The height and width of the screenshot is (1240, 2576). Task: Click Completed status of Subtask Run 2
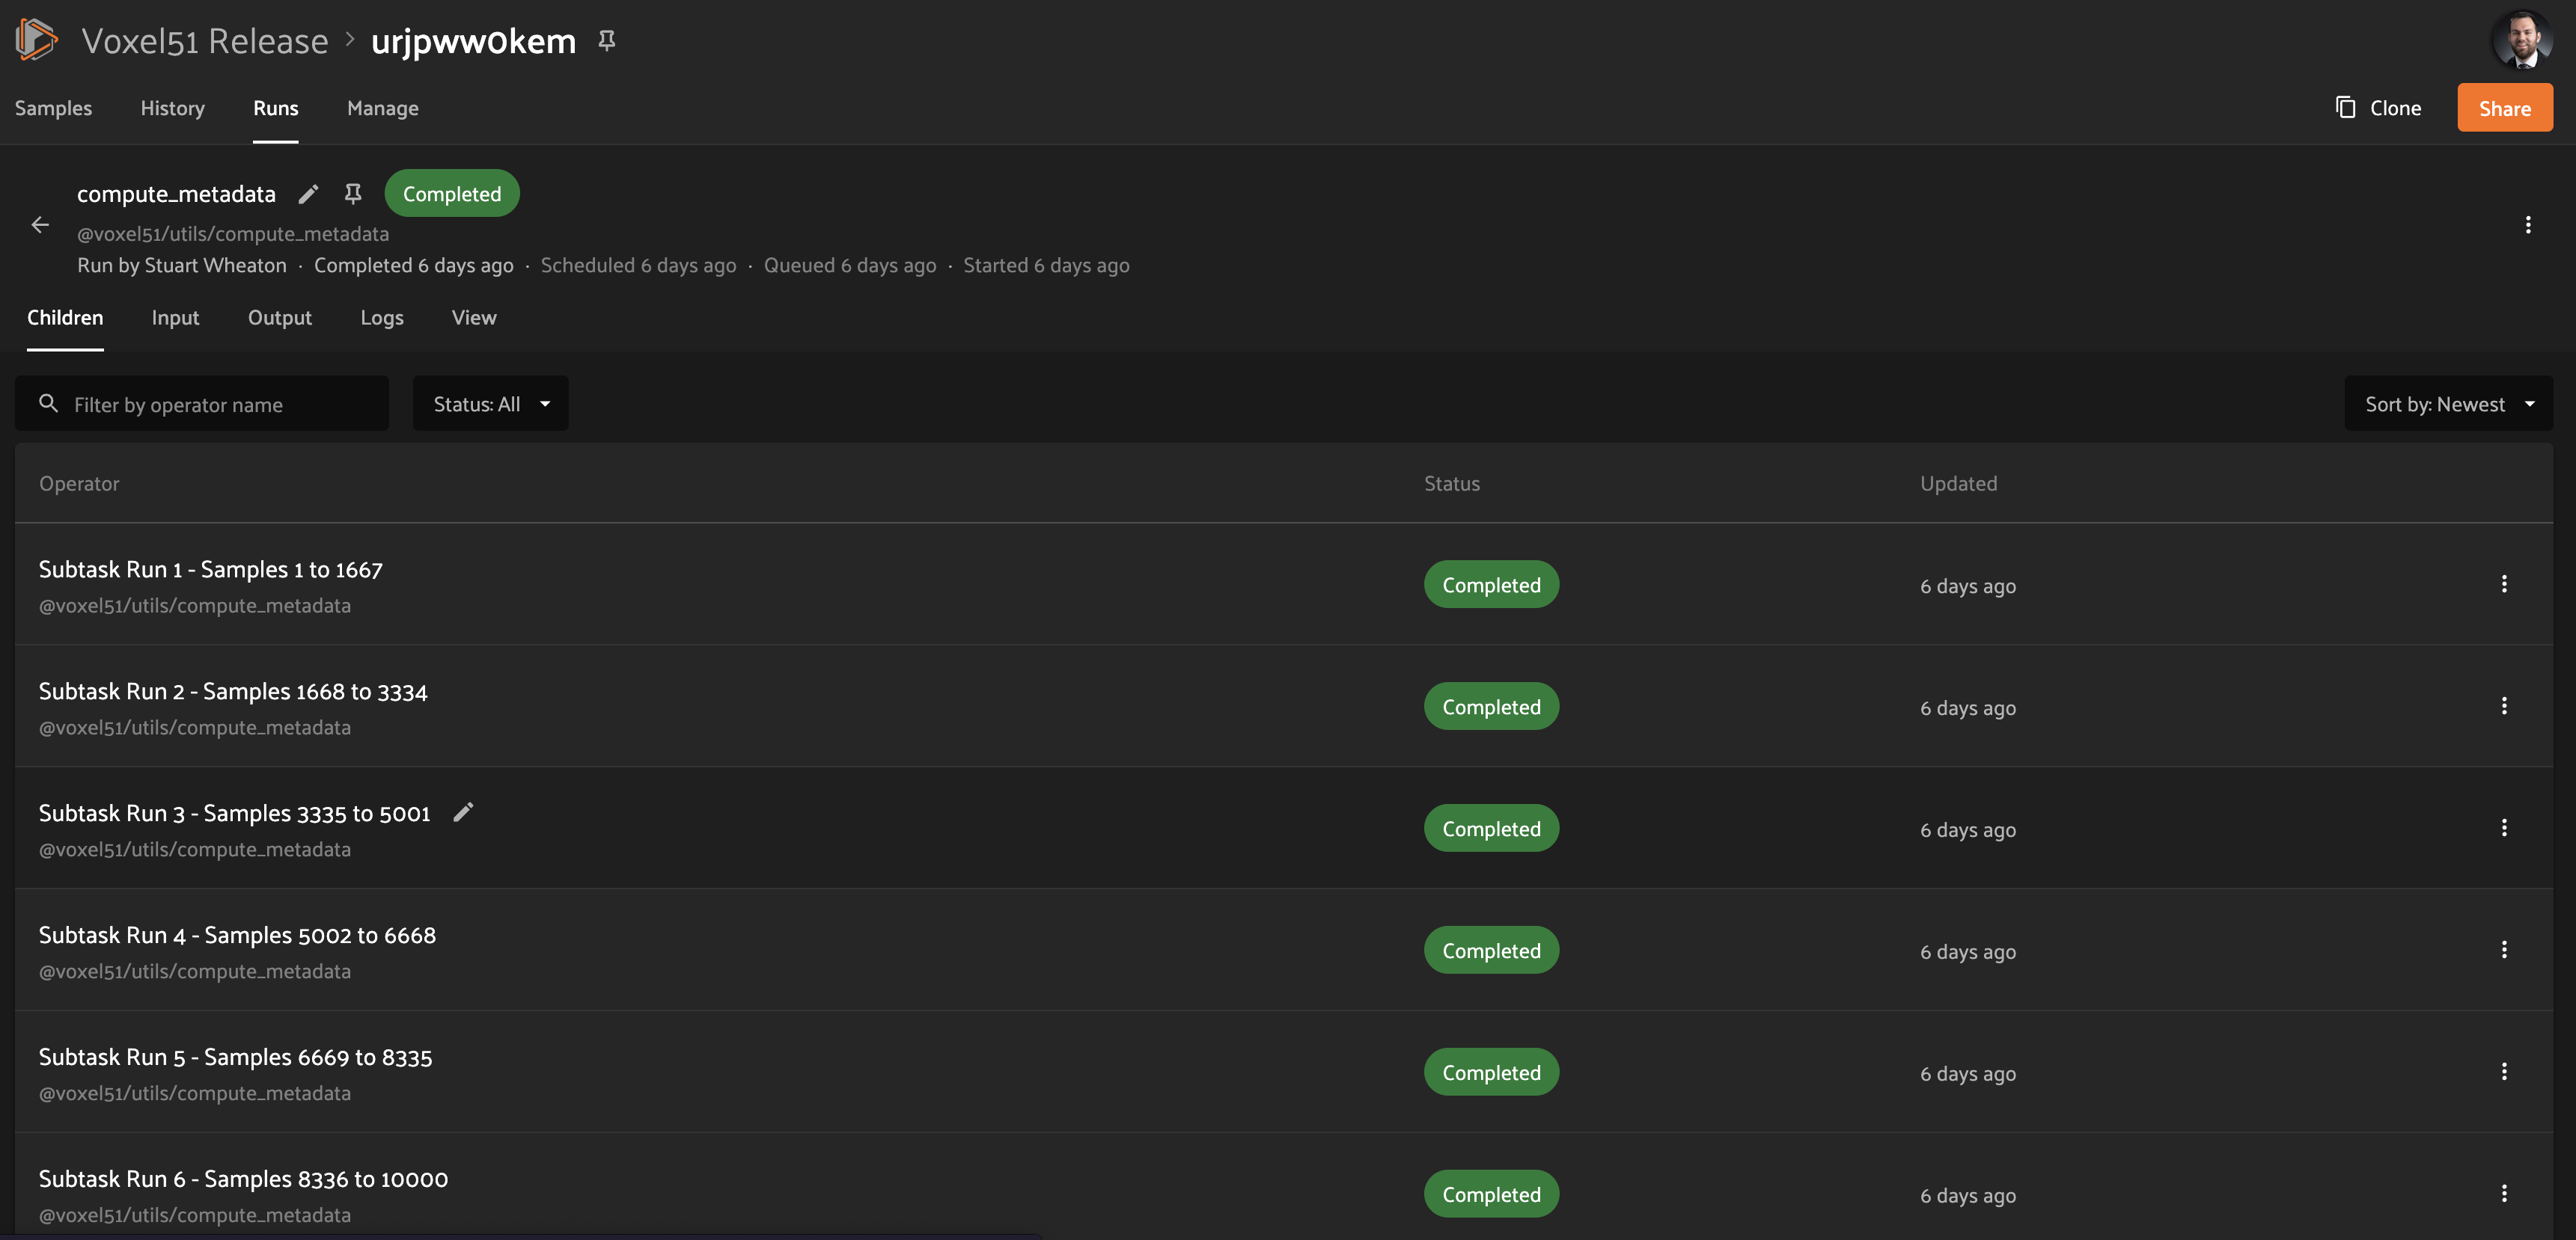pyautogui.click(x=1491, y=707)
